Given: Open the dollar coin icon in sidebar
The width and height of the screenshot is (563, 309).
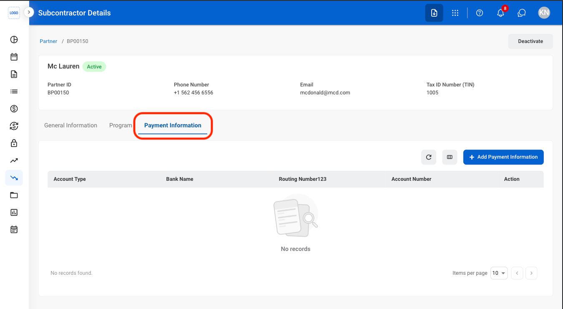Looking at the screenshot, I should (x=14, y=109).
